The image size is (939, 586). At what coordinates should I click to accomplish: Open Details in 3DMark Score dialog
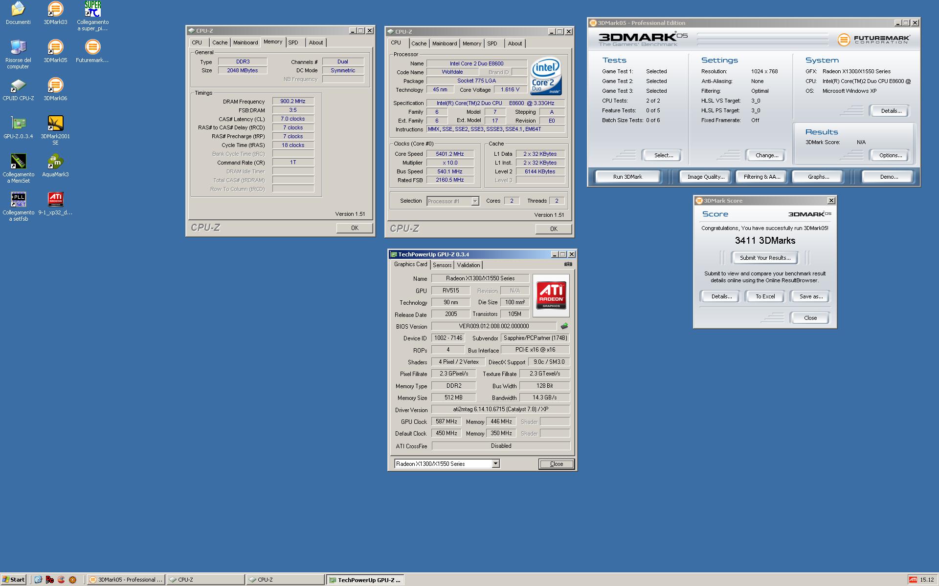point(721,296)
